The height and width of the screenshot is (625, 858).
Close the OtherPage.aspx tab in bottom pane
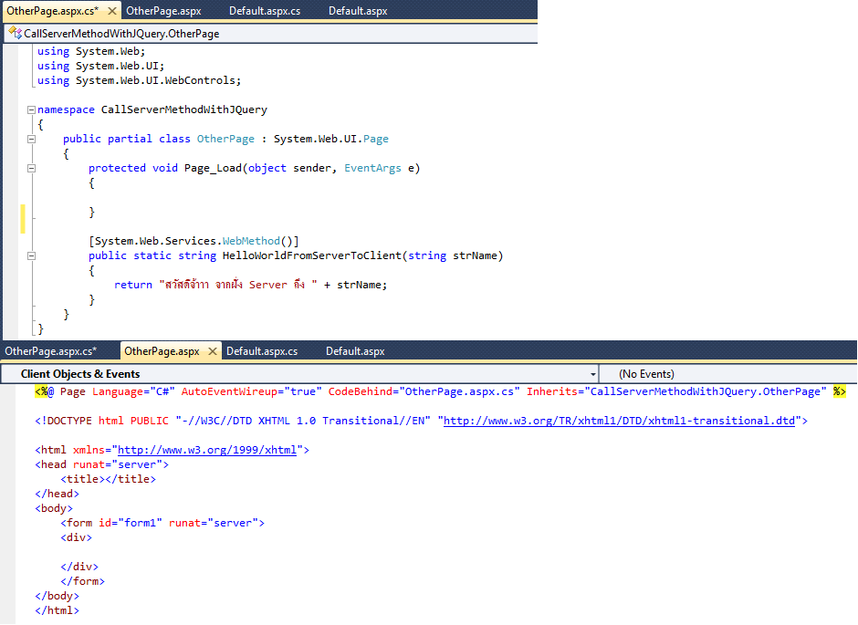213,351
